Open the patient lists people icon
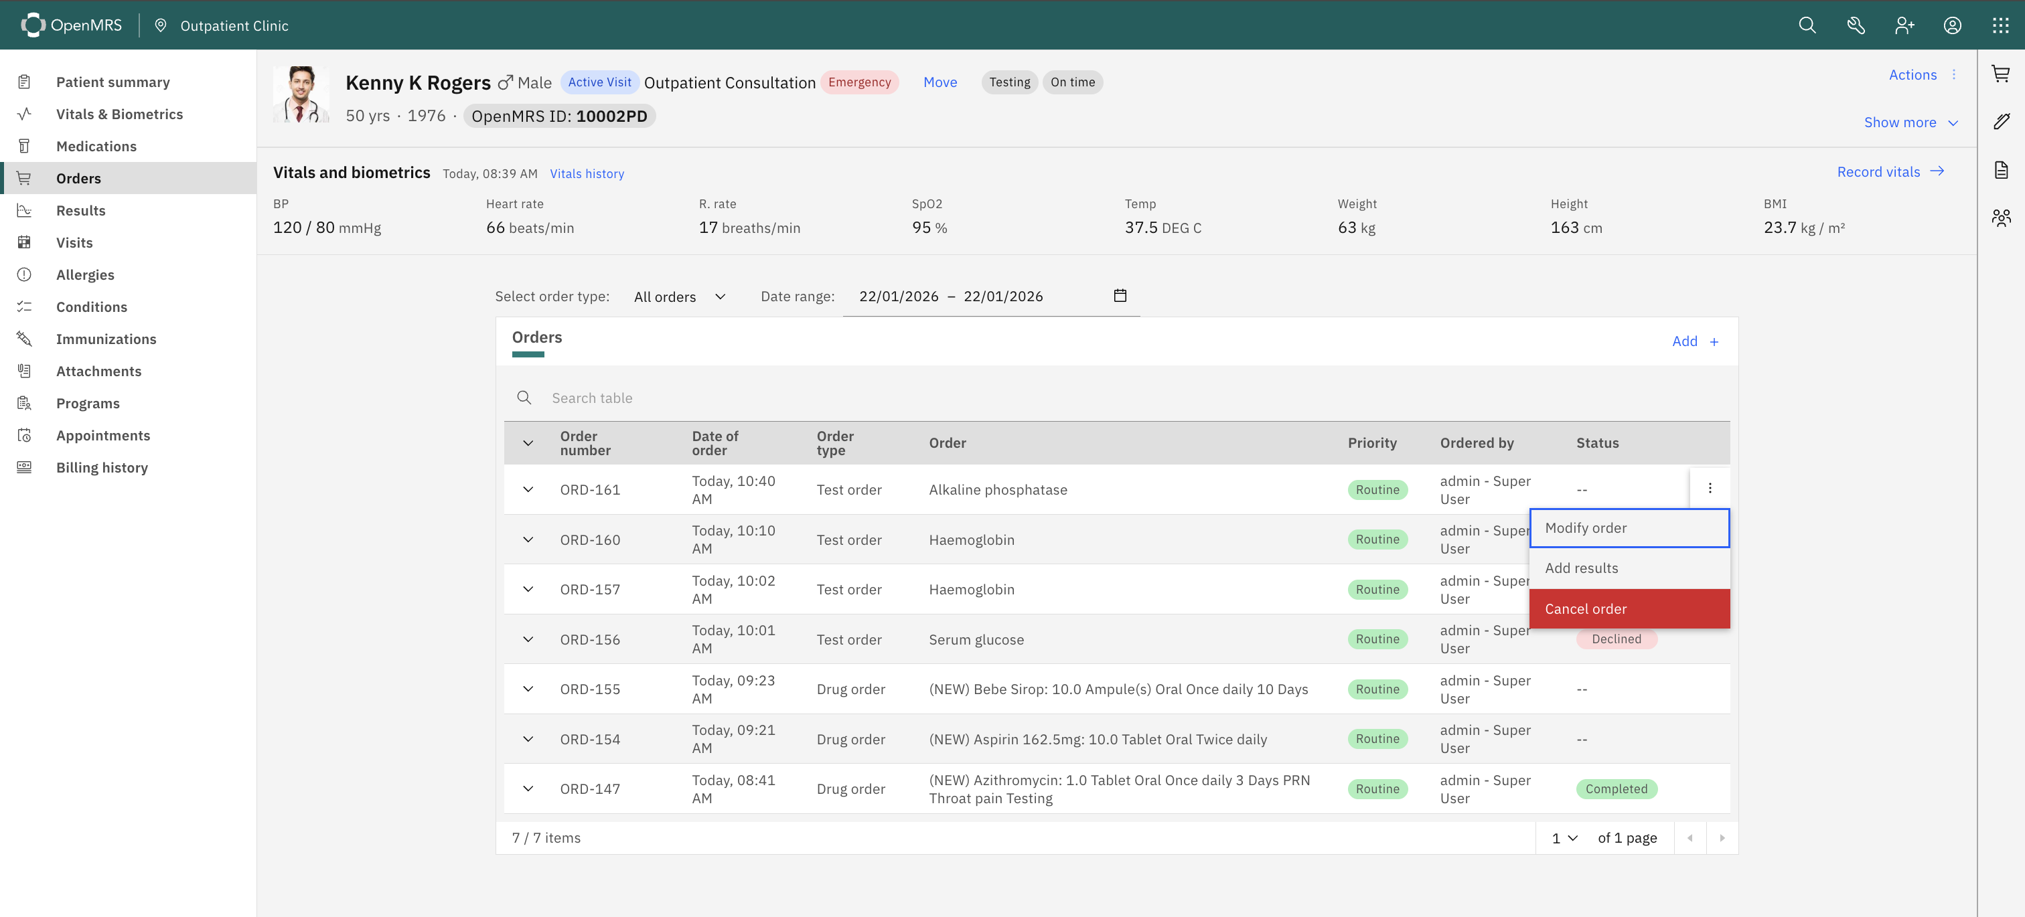Screen dimensions: 2025x917 2001,218
